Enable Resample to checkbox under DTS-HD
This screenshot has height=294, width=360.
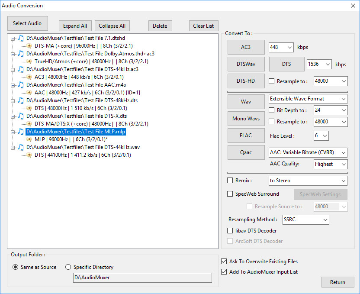272,81
